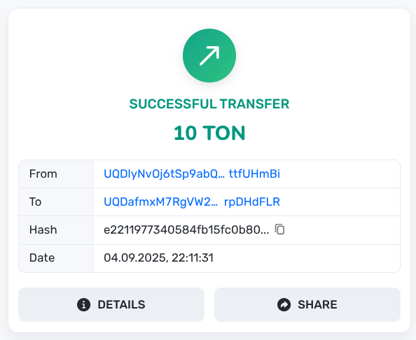Open sender address UQDlyNvOj6tSp9abQ… link
Image resolution: width=416 pixels, height=340 pixels.
[x=164, y=173]
